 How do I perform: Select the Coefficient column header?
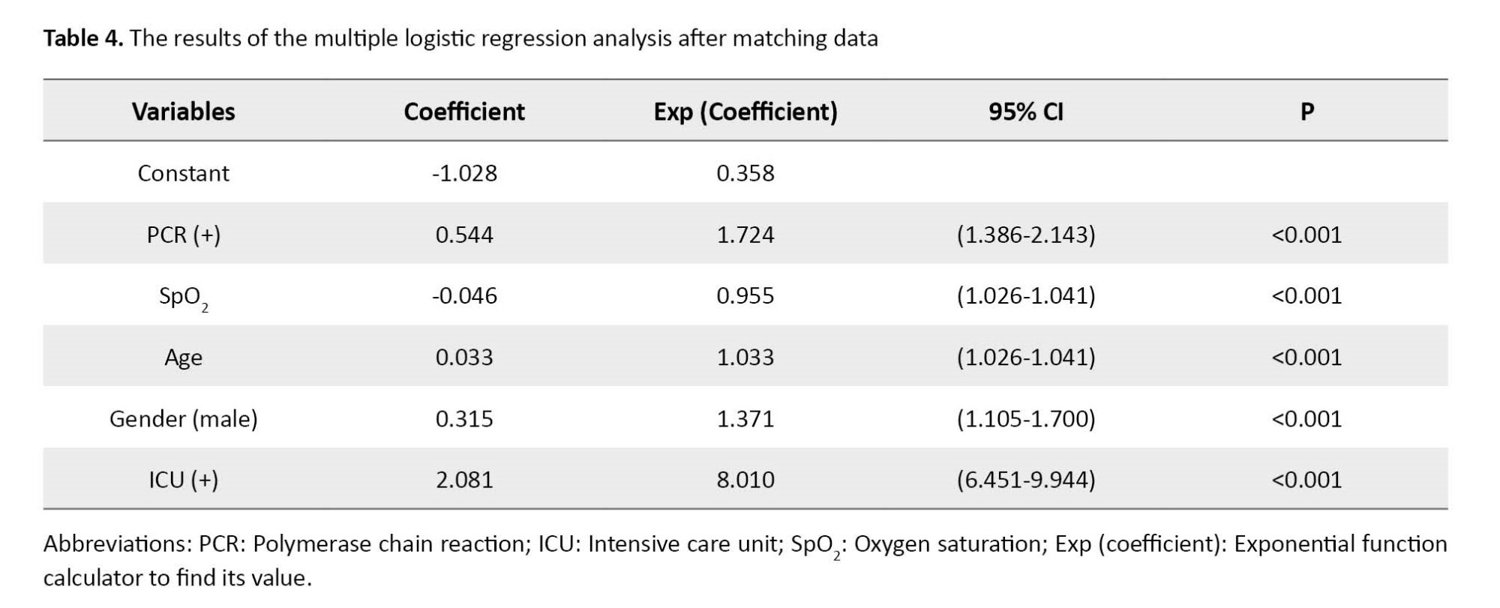pyautogui.click(x=464, y=112)
